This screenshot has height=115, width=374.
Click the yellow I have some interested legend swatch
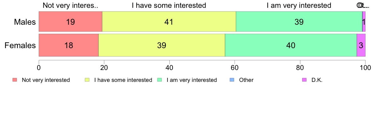click(x=87, y=80)
